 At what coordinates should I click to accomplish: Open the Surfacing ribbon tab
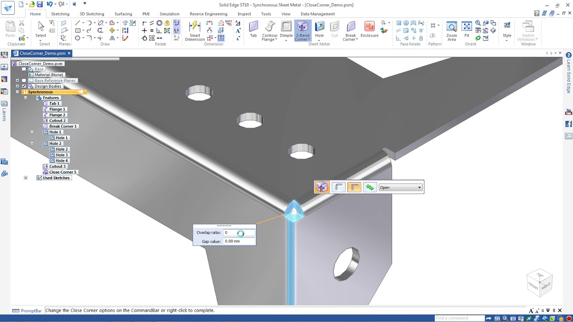click(123, 14)
